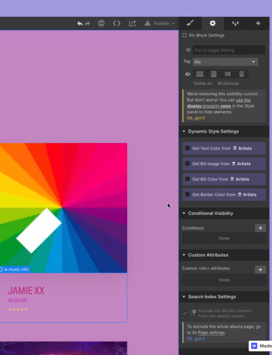
Task: Click collection icon in Get Text Color row
Action: [x=235, y=148]
